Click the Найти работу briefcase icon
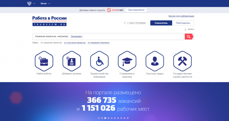 [x=44, y=61]
